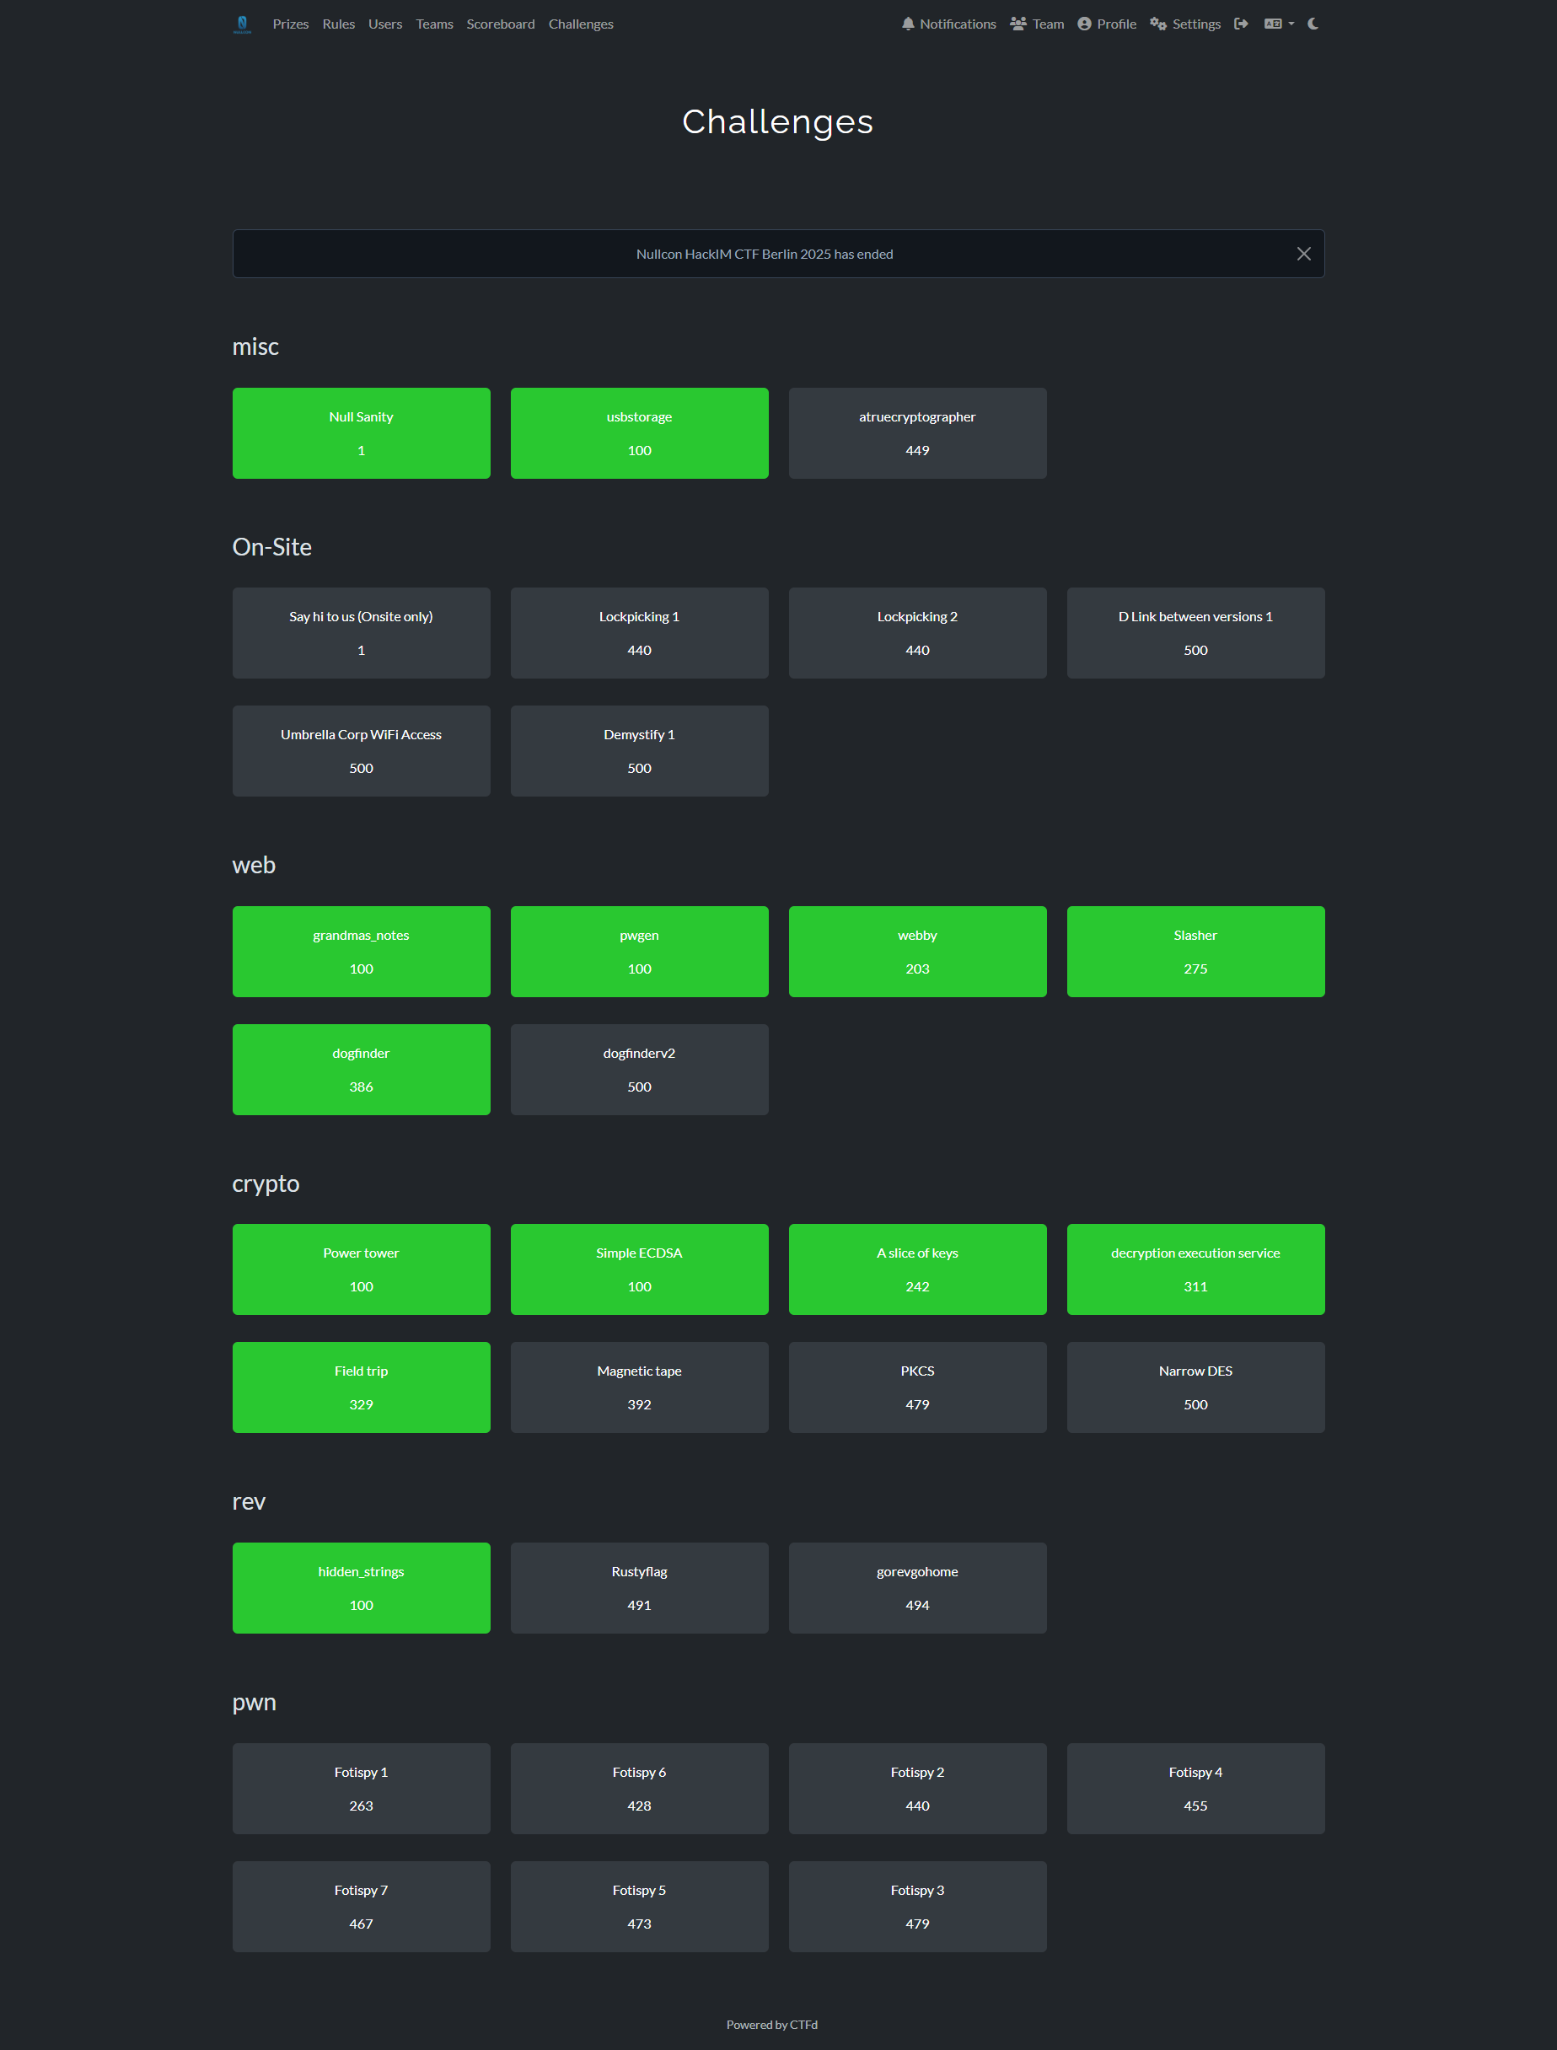1557x2050 pixels.
Task: Toggle dark mode moon icon
Action: point(1313,24)
